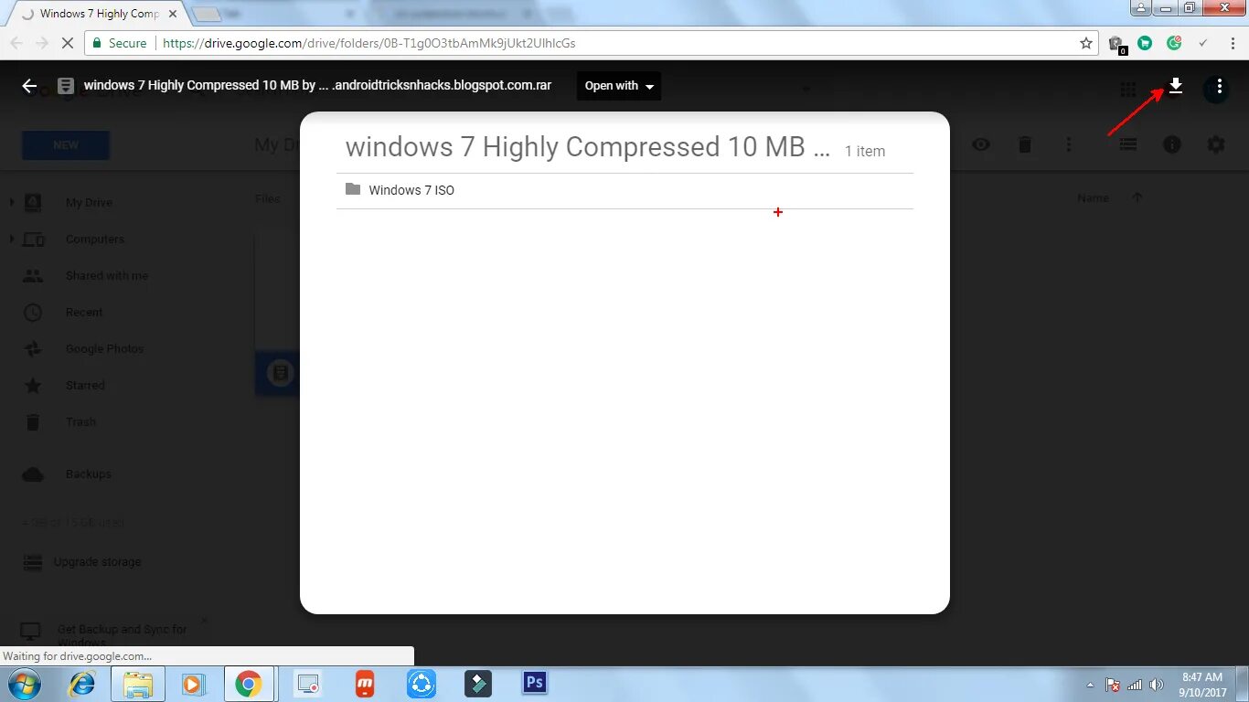The width and height of the screenshot is (1249, 702).
Task: View the Secure site information padlock
Action: [x=119, y=43]
